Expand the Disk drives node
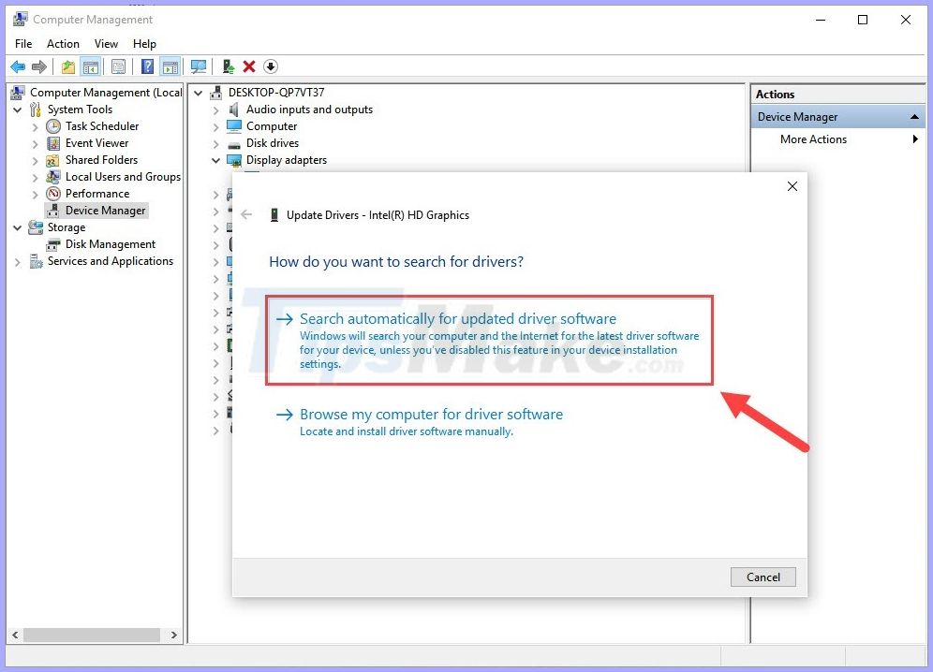 tap(216, 143)
